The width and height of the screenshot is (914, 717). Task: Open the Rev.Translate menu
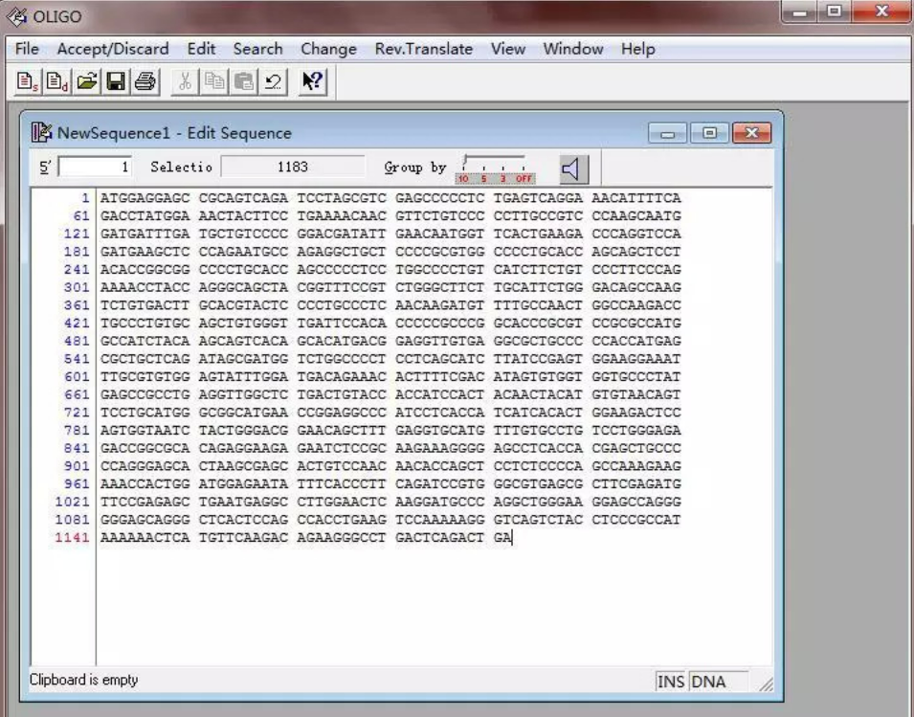(424, 49)
